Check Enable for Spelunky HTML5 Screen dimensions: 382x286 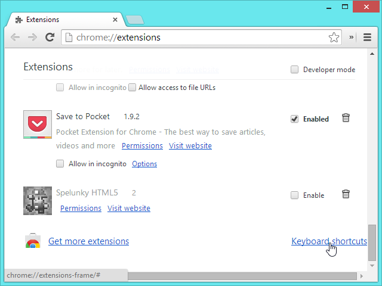294,195
